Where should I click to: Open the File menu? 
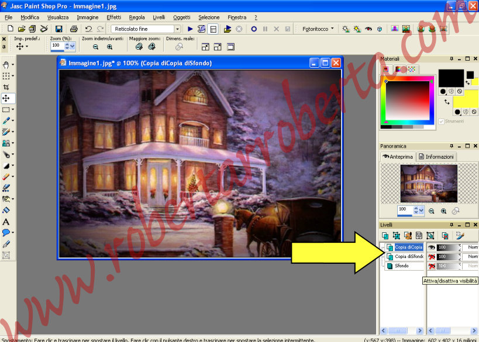click(x=9, y=18)
